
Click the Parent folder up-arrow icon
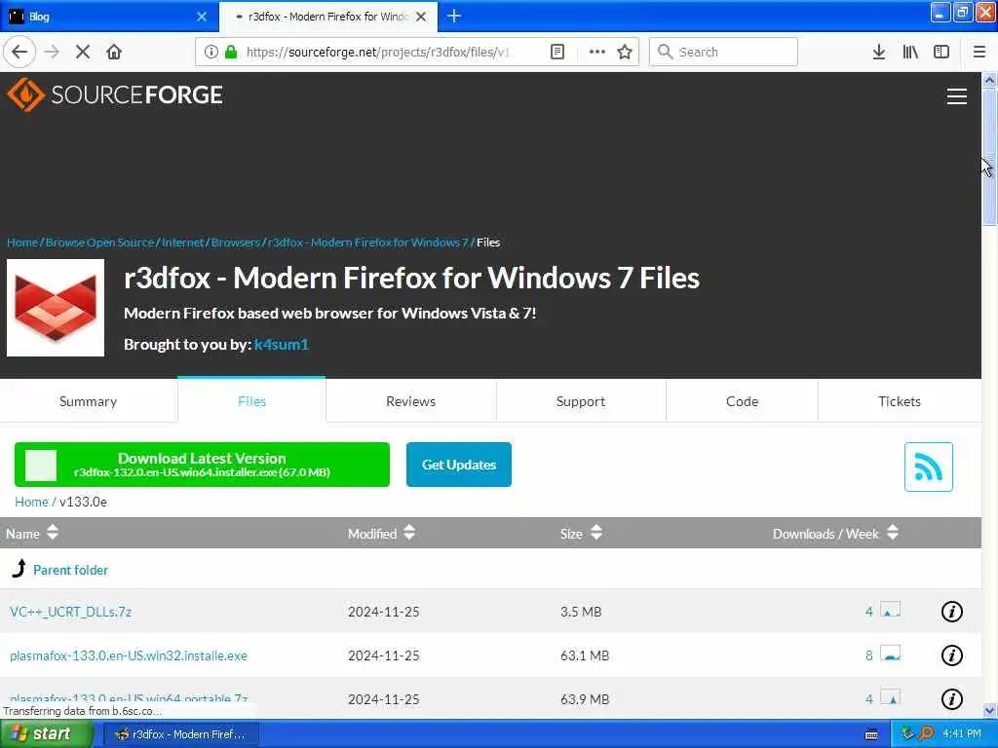tap(19, 568)
